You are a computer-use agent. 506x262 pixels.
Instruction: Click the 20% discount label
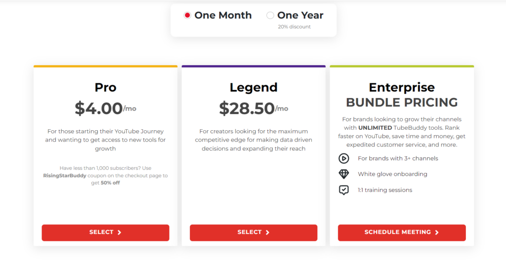coord(295,27)
